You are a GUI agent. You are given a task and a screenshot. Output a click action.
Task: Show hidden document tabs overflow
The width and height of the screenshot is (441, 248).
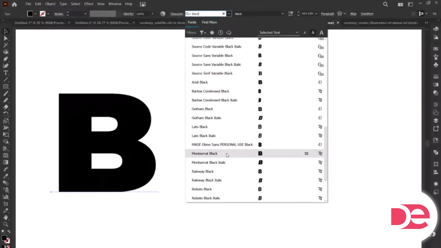[x=426, y=23]
